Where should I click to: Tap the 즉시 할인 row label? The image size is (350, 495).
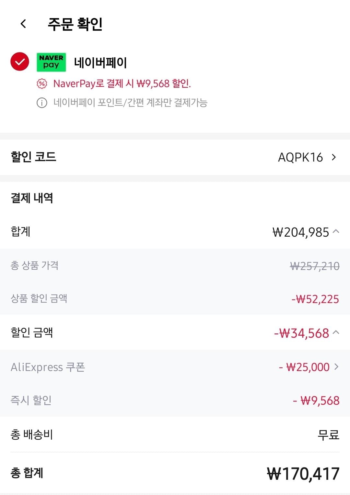click(31, 400)
